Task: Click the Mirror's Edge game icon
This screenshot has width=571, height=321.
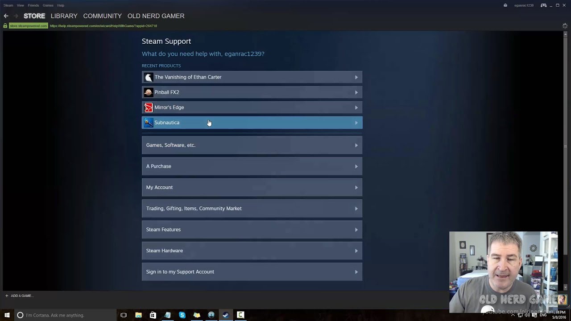Action: tap(149, 107)
